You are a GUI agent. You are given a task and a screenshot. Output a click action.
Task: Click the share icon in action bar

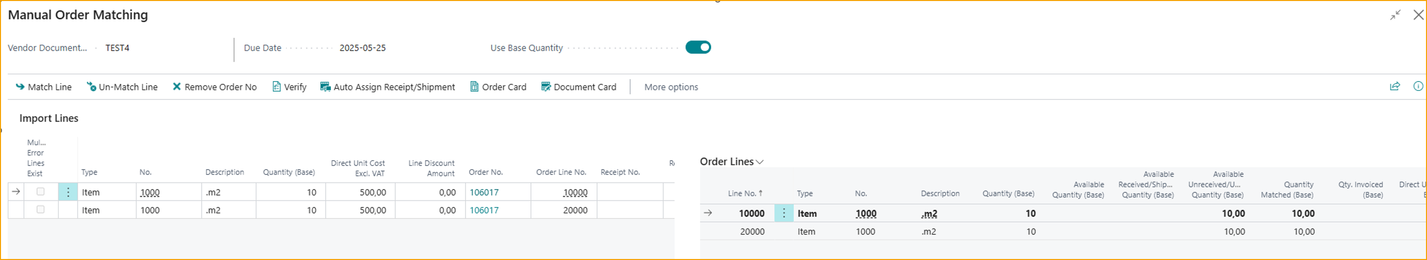1394,87
